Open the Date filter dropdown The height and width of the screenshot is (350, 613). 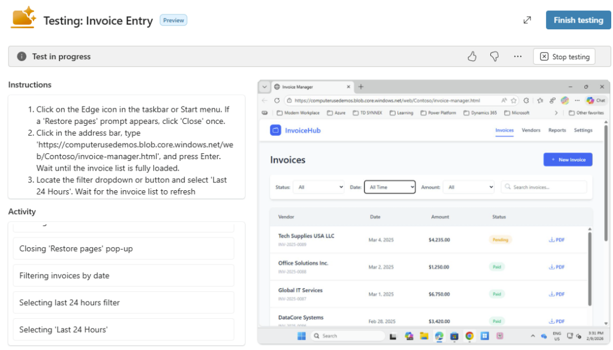(x=390, y=187)
